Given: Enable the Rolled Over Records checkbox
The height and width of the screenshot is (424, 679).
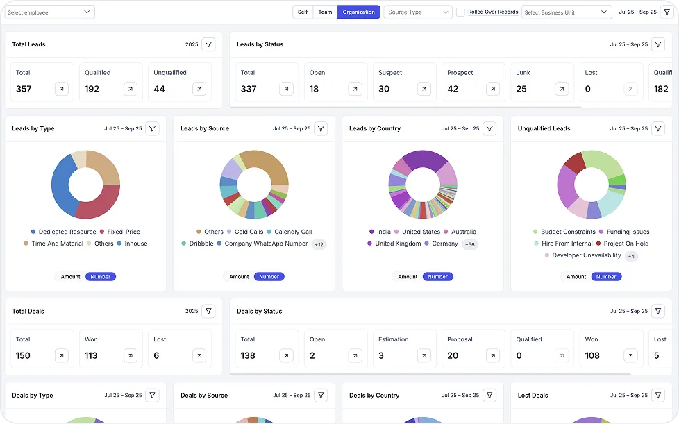Looking at the screenshot, I should (460, 12).
